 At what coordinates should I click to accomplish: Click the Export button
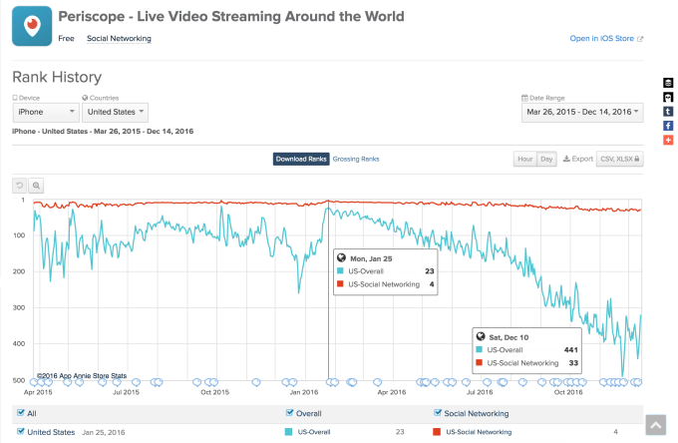(578, 159)
